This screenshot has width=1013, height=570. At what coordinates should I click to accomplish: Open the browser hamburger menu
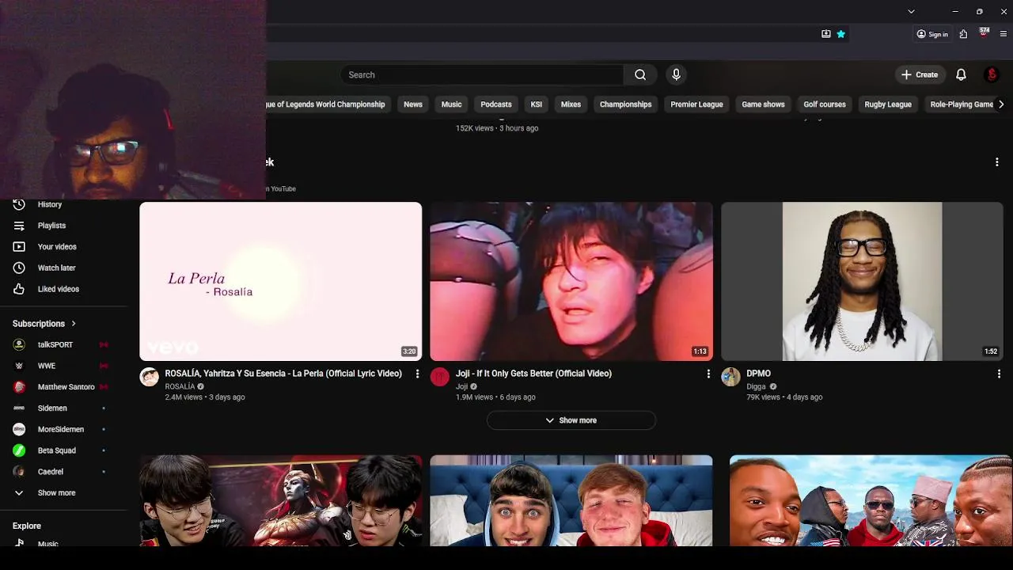coord(1004,34)
